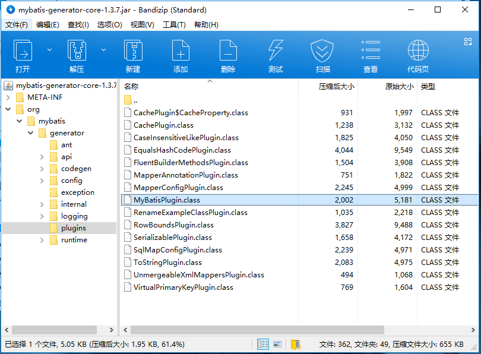Open the dropdown arrow beside 解压
This screenshot has height=354, width=481.
click(x=104, y=50)
